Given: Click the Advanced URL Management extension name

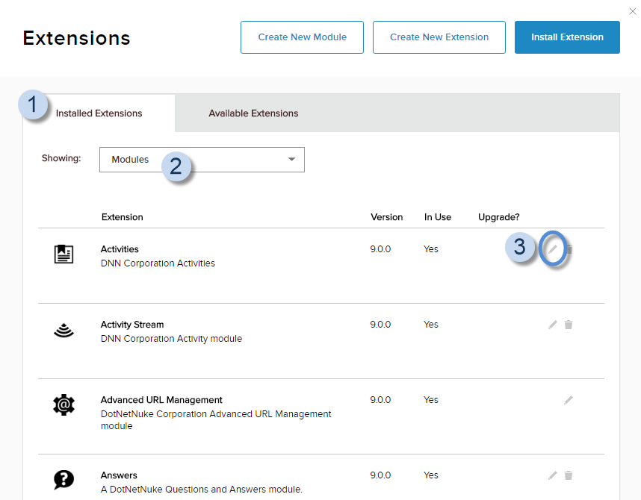Looking at the screenshot, I should click(x=161, y=400).
